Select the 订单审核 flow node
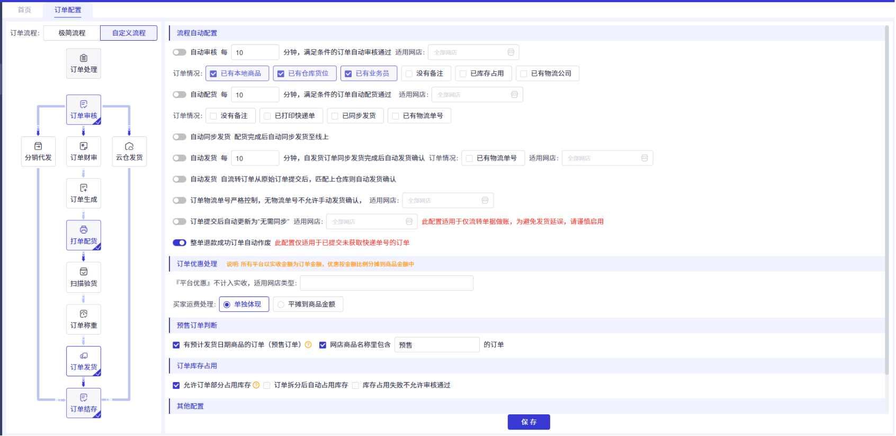This screenshot has height=436, width=896. [x=84, y=110]
